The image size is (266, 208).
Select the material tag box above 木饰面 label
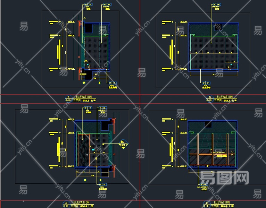tap(88, 108)
